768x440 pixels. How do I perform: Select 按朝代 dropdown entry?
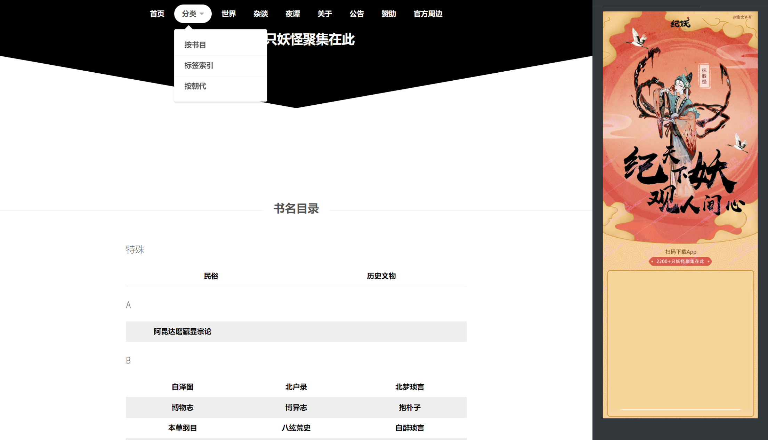tap(195, 86)
